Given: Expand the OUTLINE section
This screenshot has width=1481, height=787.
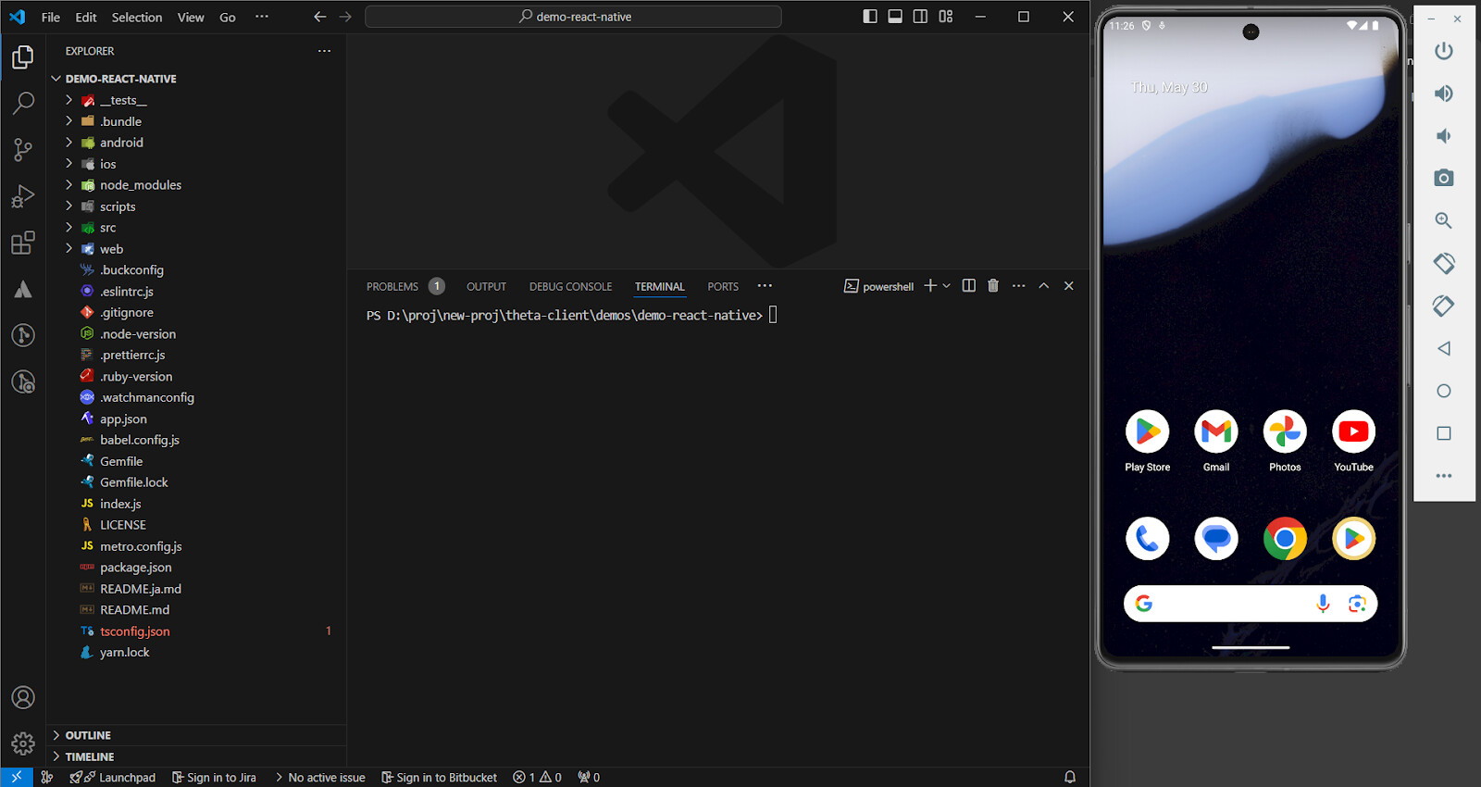Looking at the screenshot, I should click(88, 735).
